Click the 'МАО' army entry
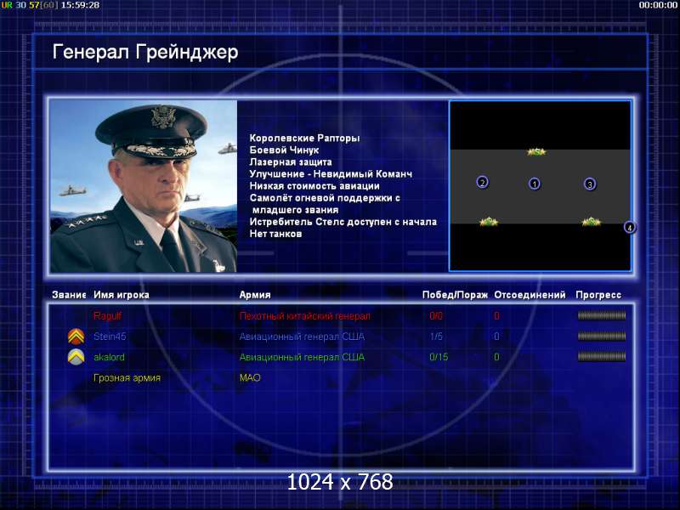 tap(250, 377)
